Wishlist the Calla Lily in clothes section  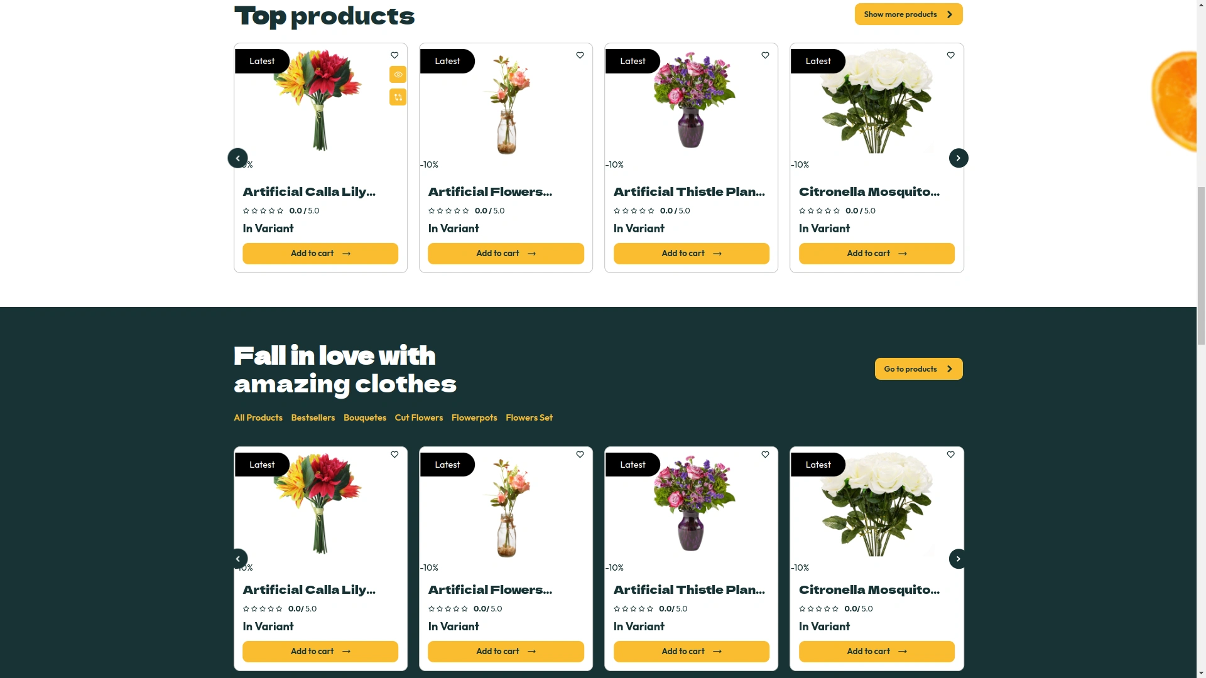[394, 455]
